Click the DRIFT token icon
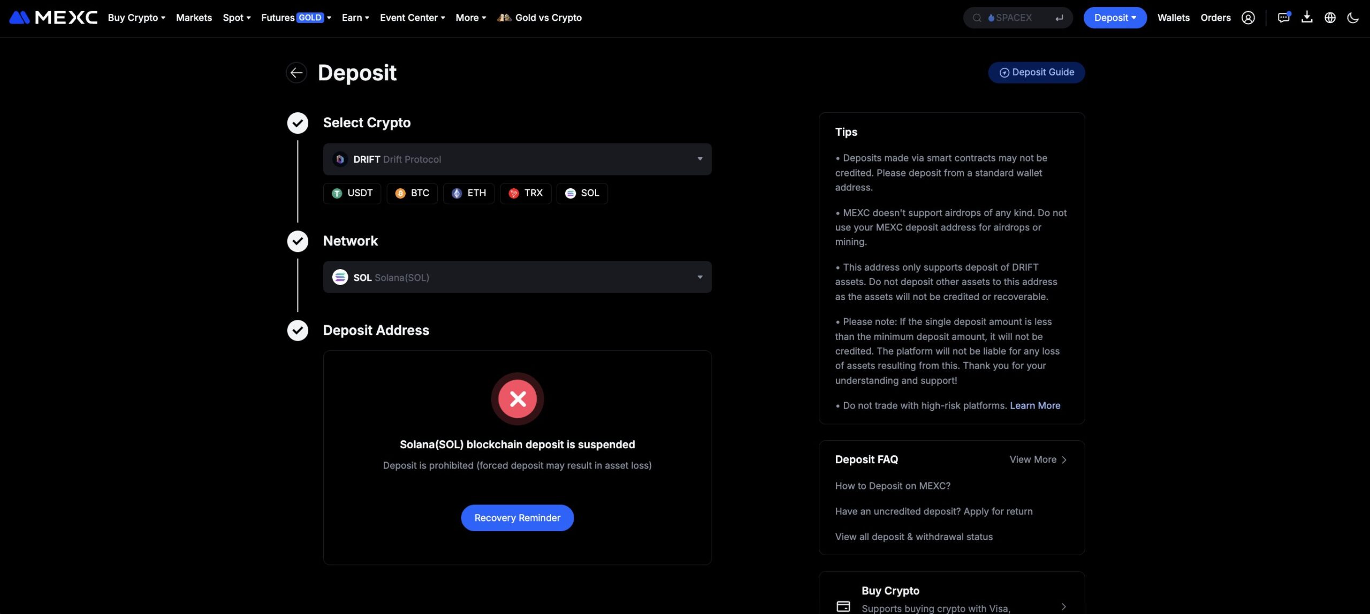The height and width of the screenshot is (614, 1370). (x=340, y=159)
